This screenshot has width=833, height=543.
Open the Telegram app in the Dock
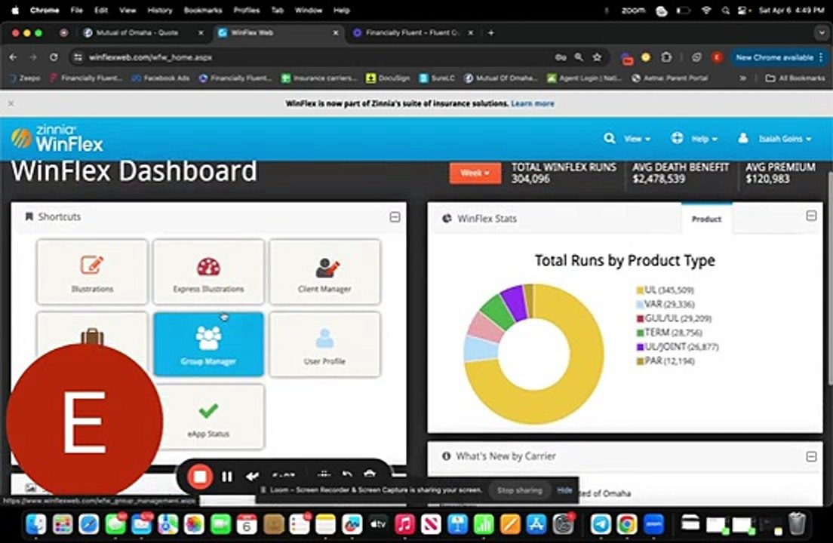pyautogui.click(x=601, y=524)
